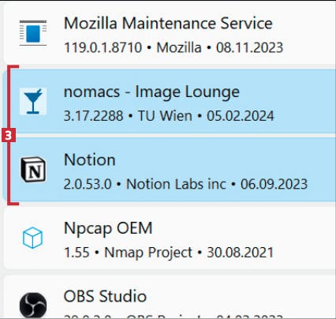The width and height of the screenshot is (336, 319).
Task: Click the Notion title text
Action: tap(90, 159)
